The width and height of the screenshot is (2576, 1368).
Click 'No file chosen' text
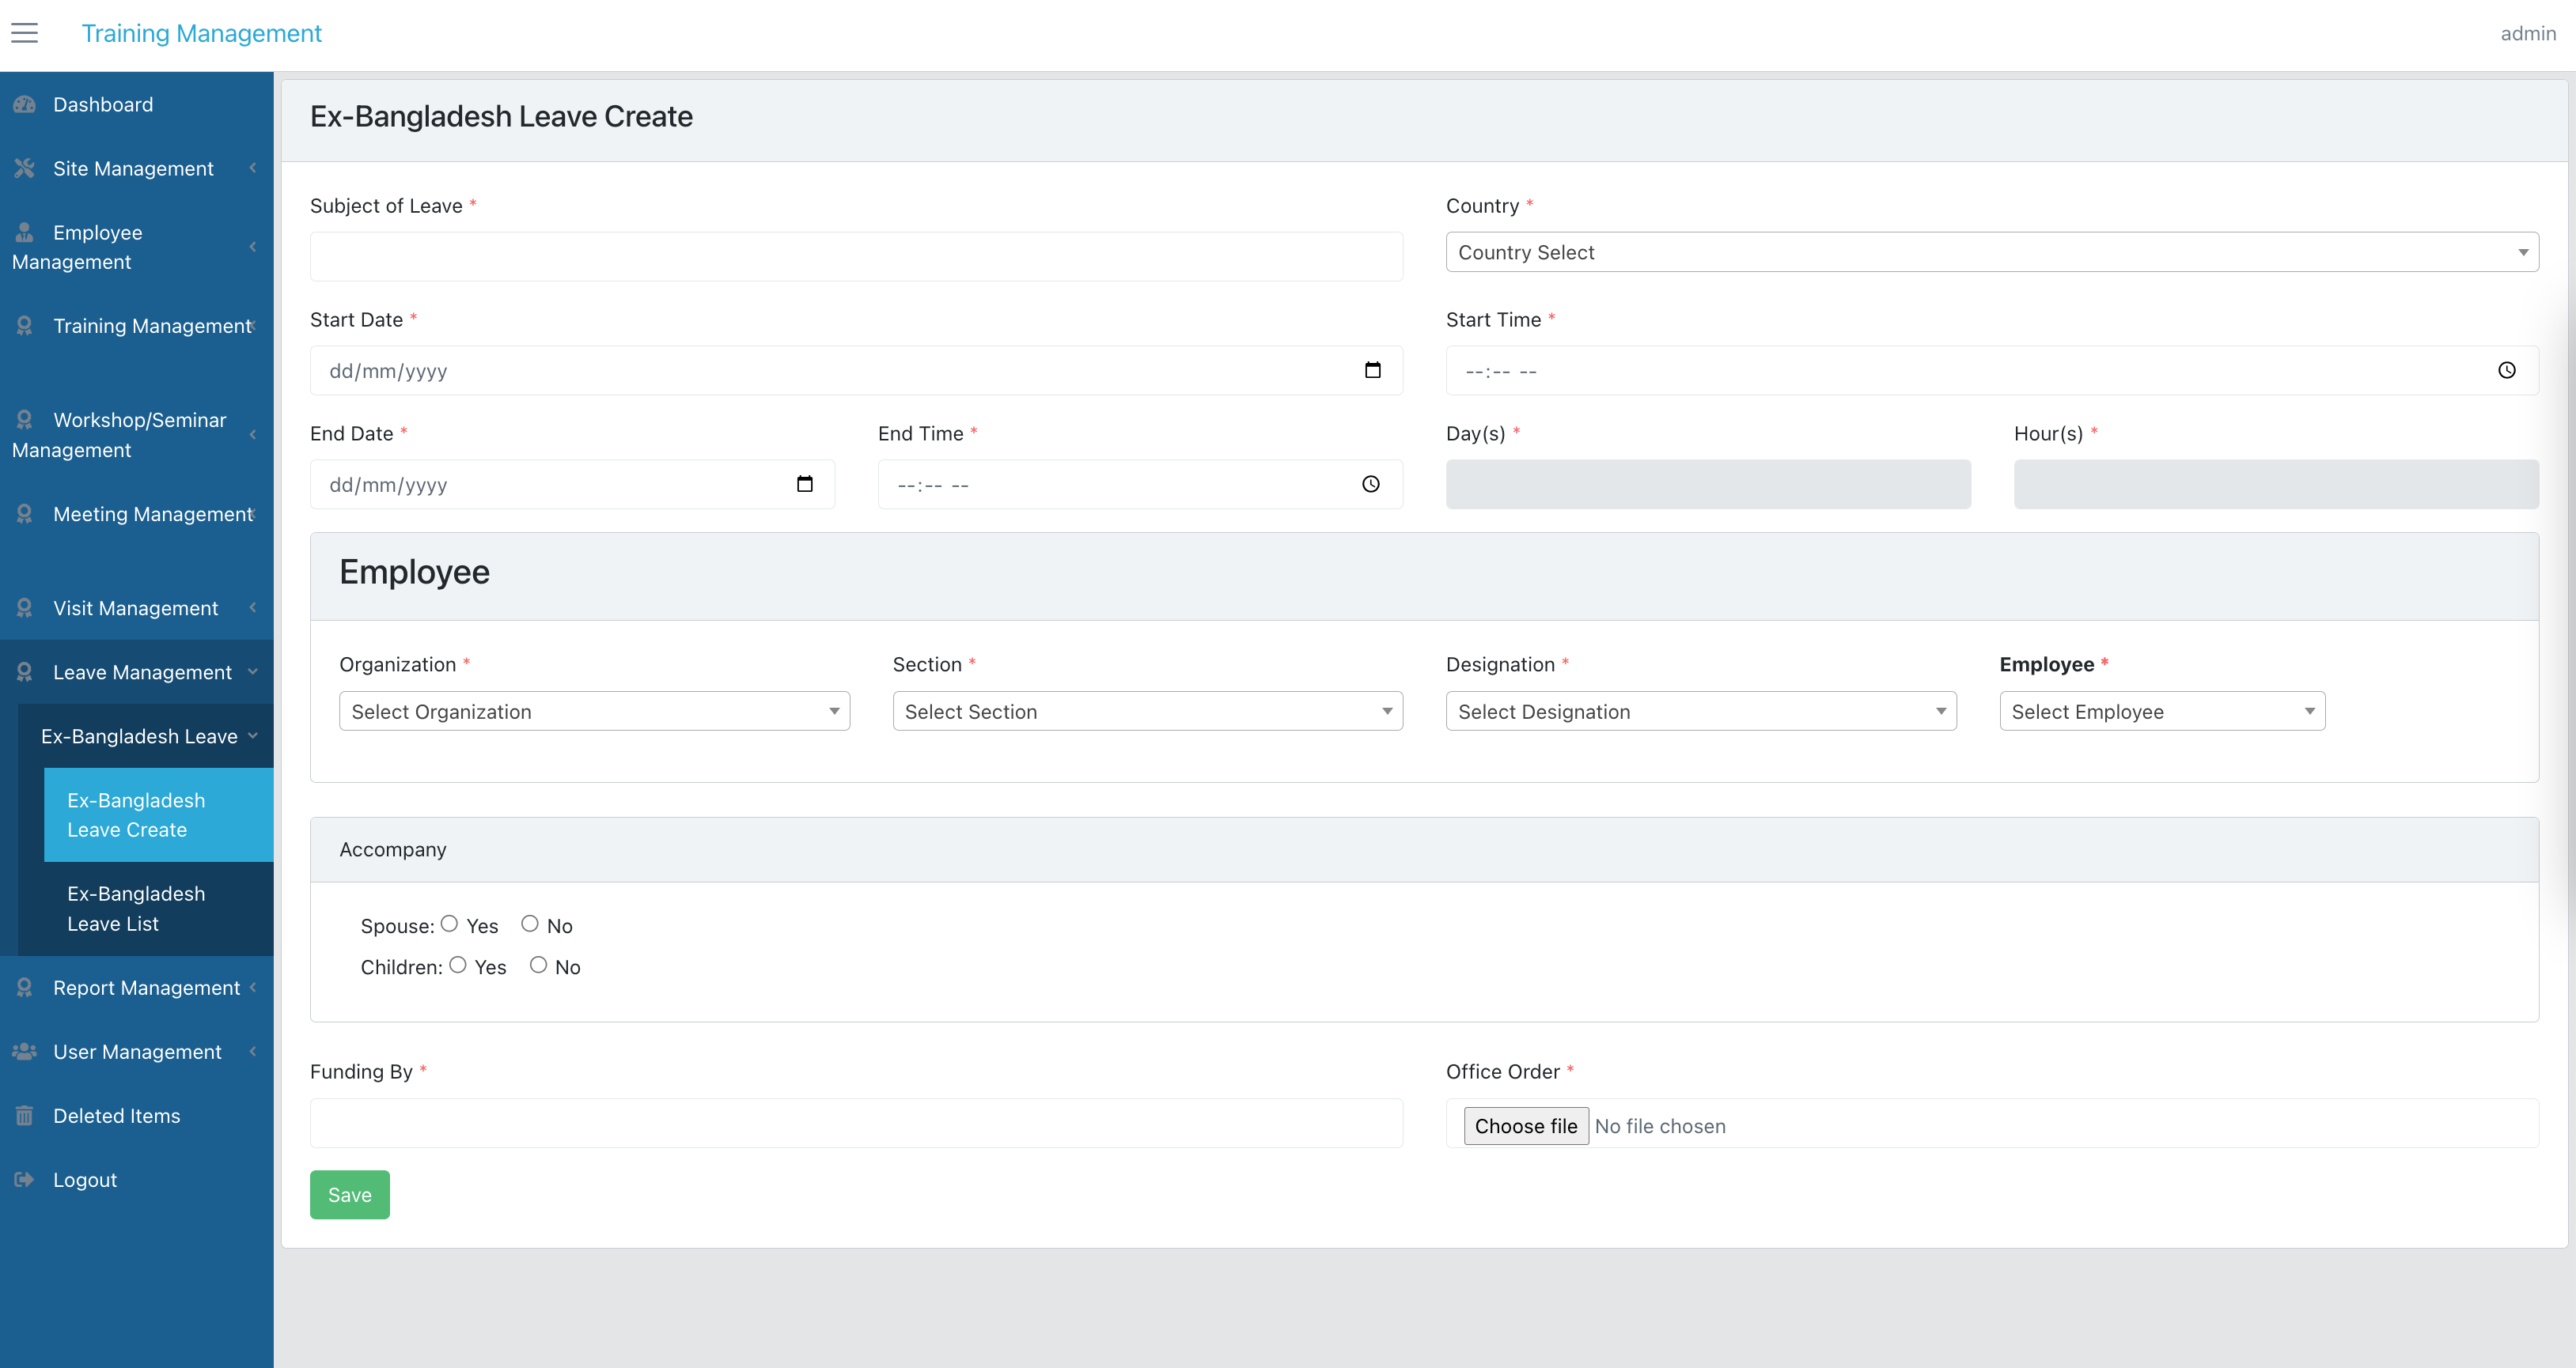1660,1126
